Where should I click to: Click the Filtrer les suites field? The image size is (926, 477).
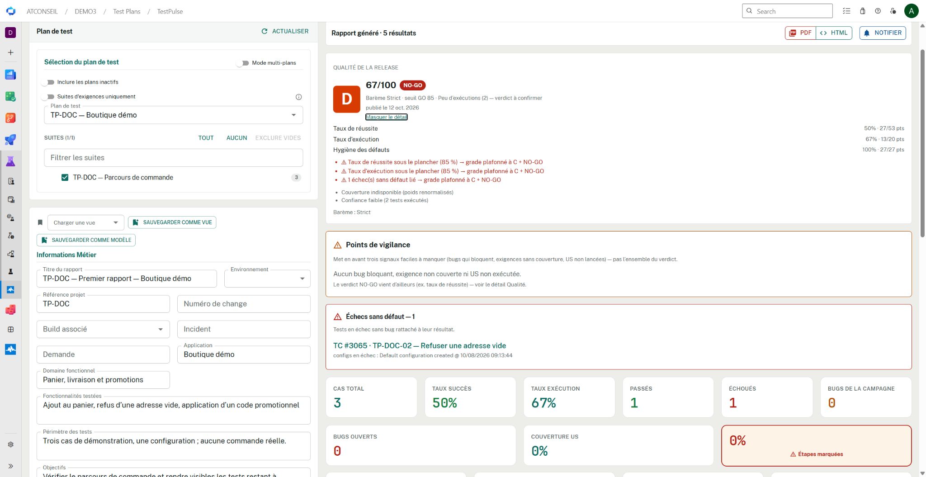click(x=173, y=158)
